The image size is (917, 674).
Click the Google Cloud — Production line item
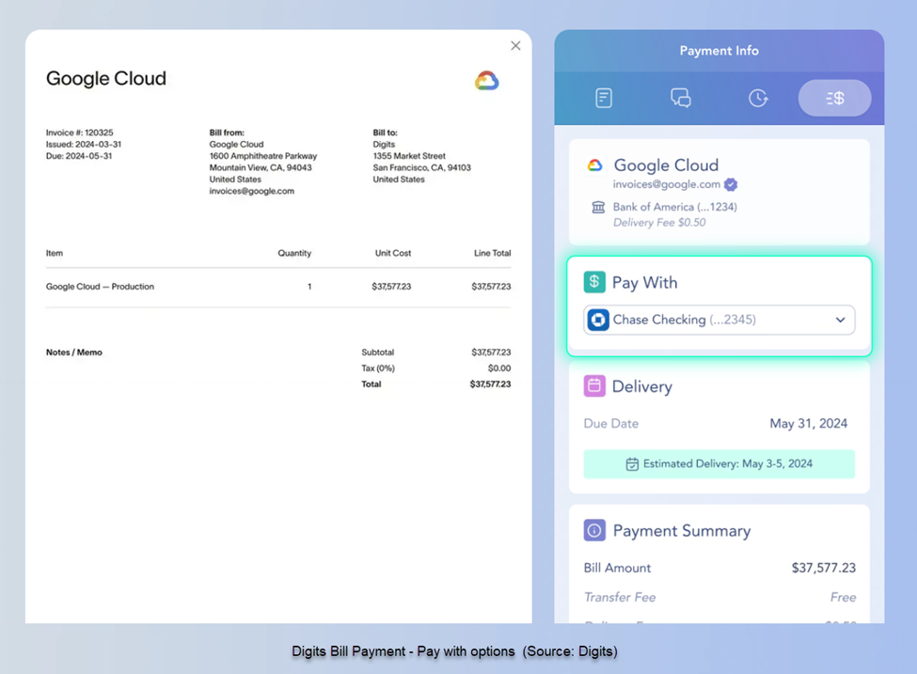[100, 287]
